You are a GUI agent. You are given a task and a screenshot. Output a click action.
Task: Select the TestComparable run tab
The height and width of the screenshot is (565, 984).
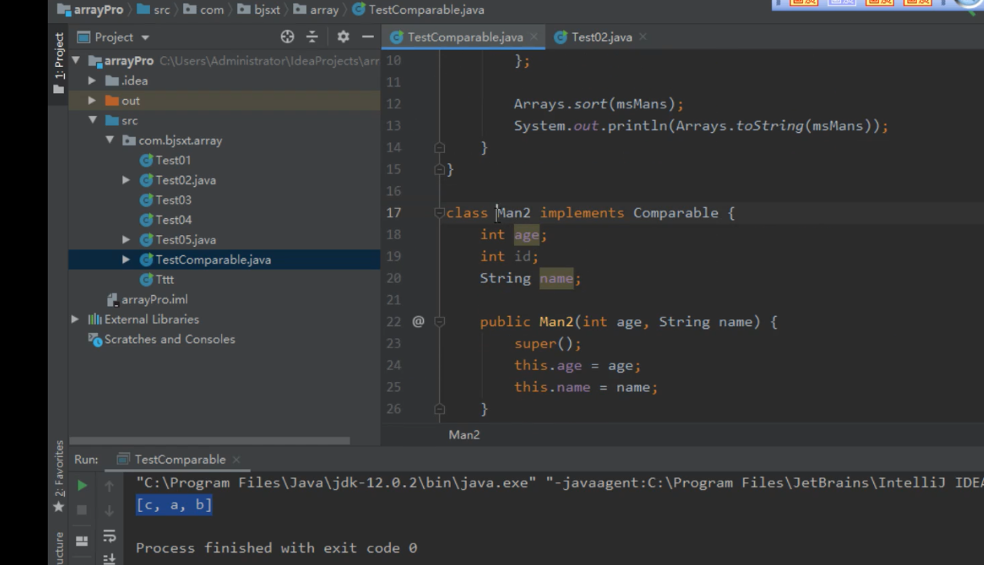pyautogui.click(x=179, y=459)
